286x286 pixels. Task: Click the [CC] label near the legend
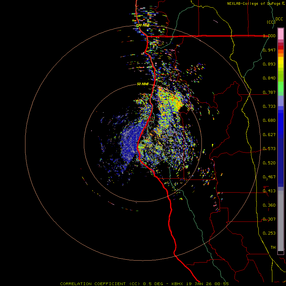[x=271, y=22]
